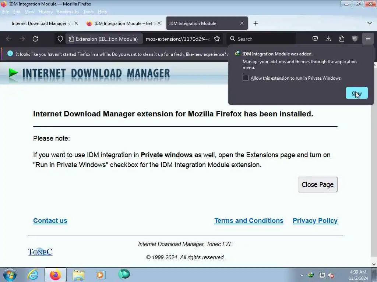The width and height of the screenshot is (377, 282).
Task: Open the Help menu
Action: click(x=102, y=12)
